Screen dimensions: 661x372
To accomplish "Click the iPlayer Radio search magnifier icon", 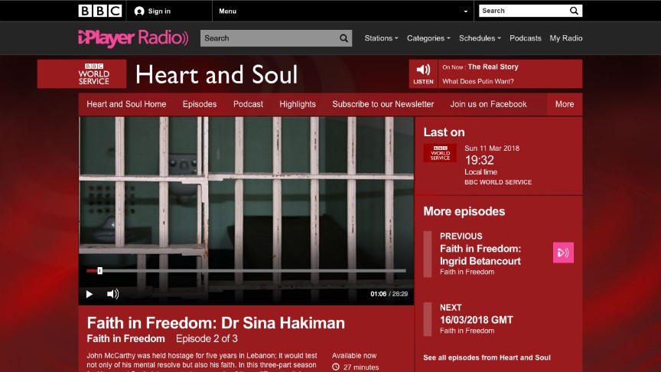I will coord(344,38).
